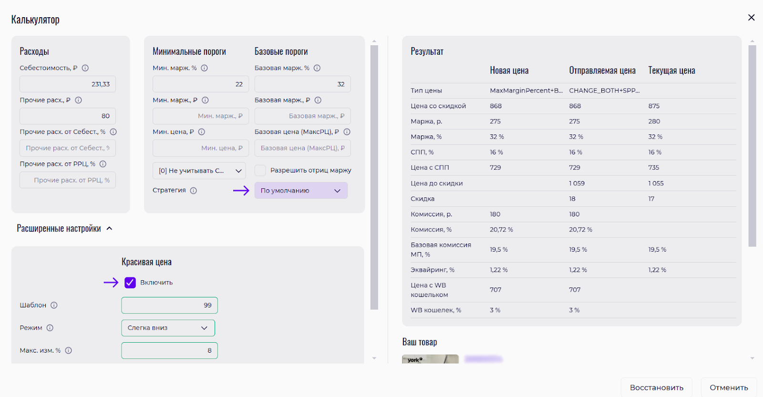Image resolution: width=763 pixels, height=397 pixels.
Task: Click info icon beside Прочие расх., ₽
Action: [79, 100]
